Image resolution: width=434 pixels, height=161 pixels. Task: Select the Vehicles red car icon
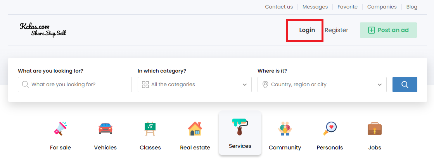(105, 129)
